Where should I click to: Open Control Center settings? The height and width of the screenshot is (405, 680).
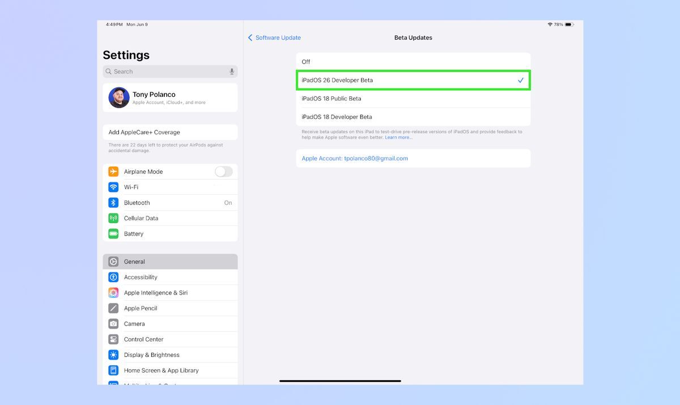(x=170, y=339)
